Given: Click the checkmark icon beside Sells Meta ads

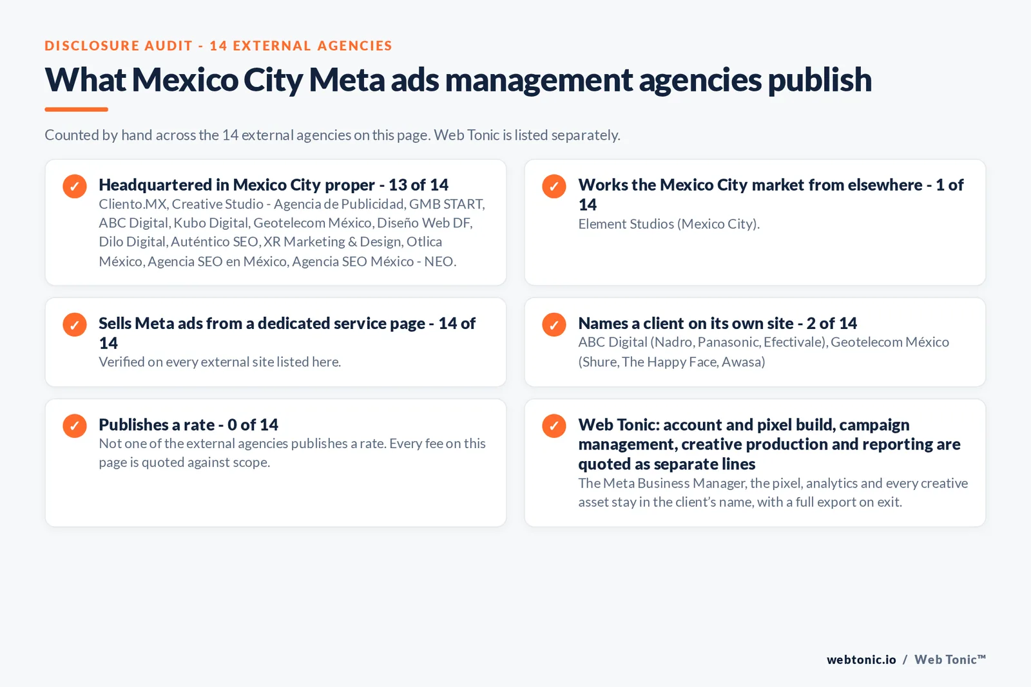Looking at the screenshot, I should pos(75,325).
